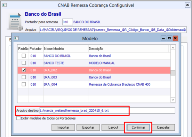Click the MODELO MANUAL description cell
This screenshot has width=192, height=137.
[x=102, y=63]
